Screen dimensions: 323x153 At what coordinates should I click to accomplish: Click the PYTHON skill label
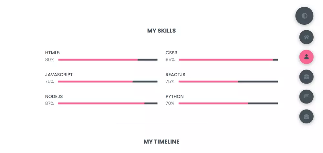click(x=174, y=96)
